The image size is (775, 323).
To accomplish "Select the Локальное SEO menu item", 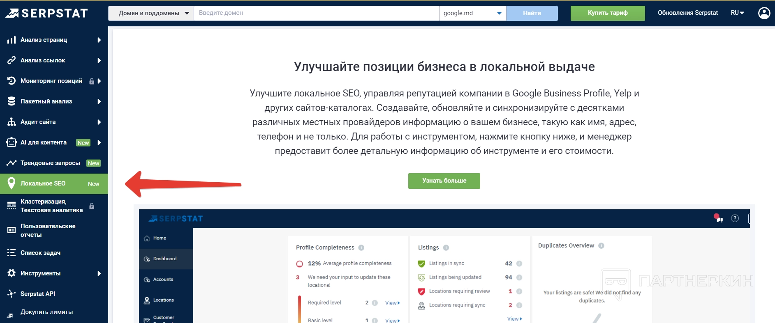I will [x=54, y=183].
